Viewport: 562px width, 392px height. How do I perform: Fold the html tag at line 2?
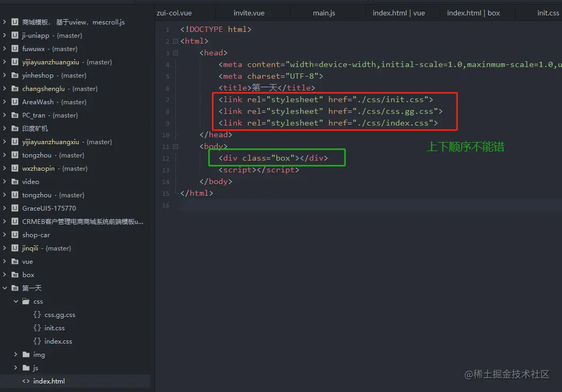[176, 41]
